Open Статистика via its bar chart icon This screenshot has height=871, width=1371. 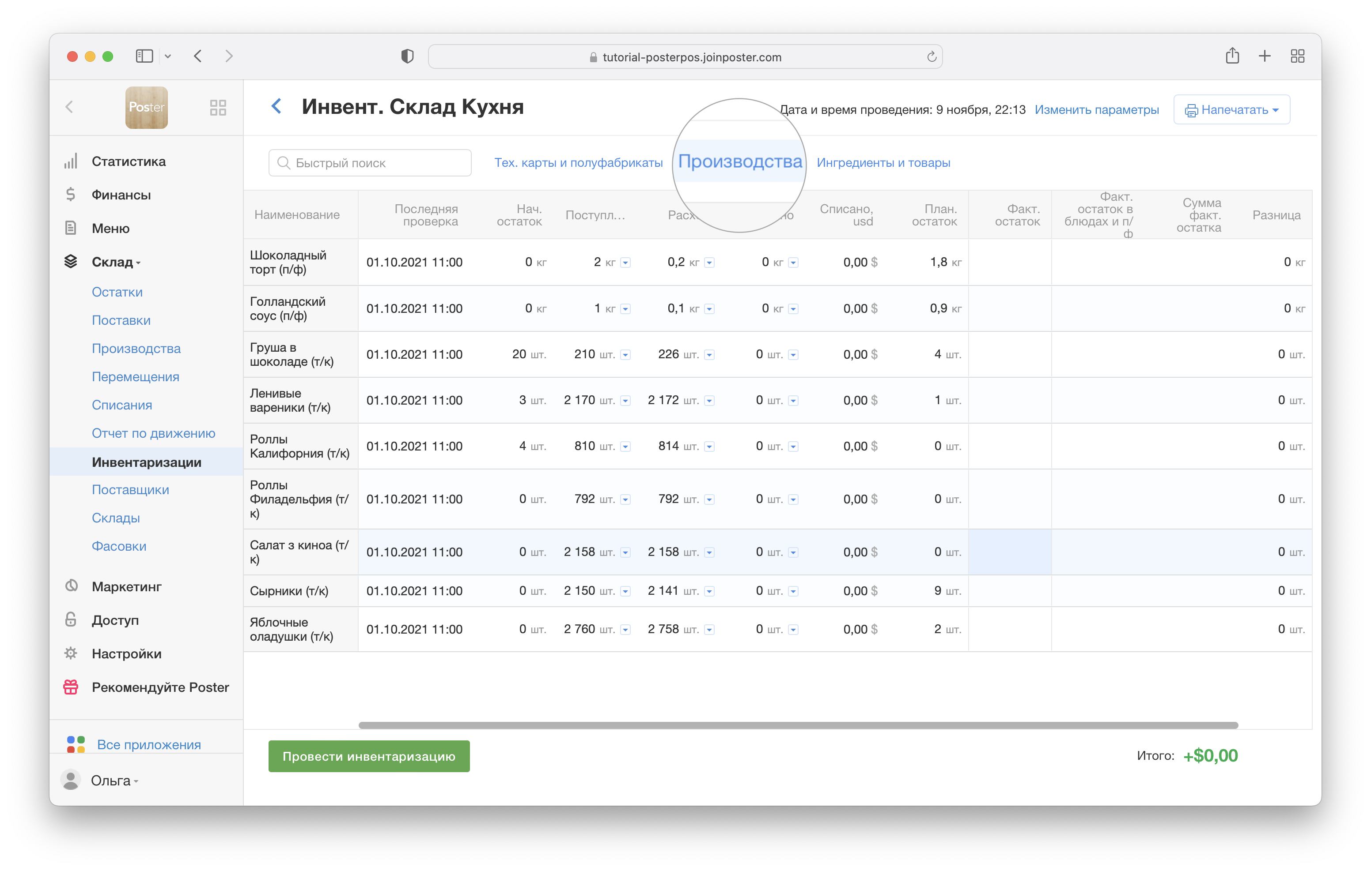point(71,161)
